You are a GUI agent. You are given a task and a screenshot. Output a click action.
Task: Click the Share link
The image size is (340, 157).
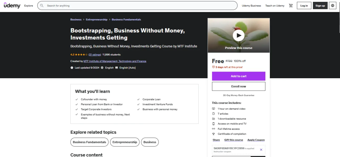[216, 140]
